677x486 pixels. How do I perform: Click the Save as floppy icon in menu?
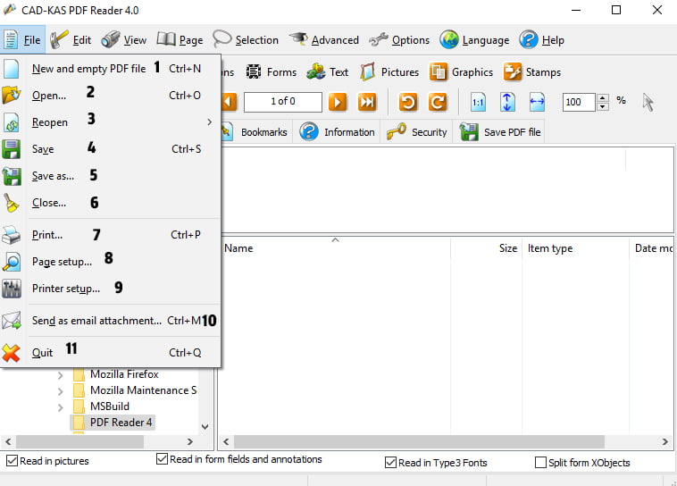point(12,176)
